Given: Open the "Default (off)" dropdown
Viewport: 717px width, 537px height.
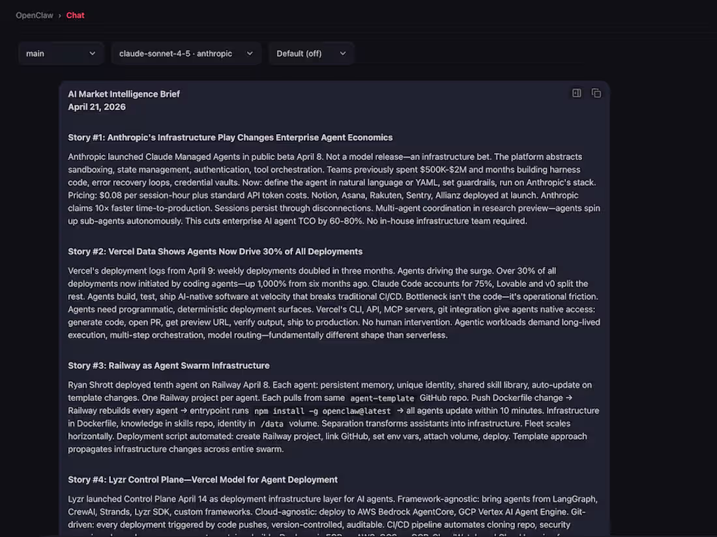Looking at the screenshot, I should pos(311,53).
